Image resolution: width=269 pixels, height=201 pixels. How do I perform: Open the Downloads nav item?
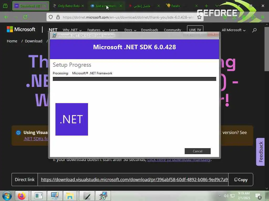tap(149, 30)
